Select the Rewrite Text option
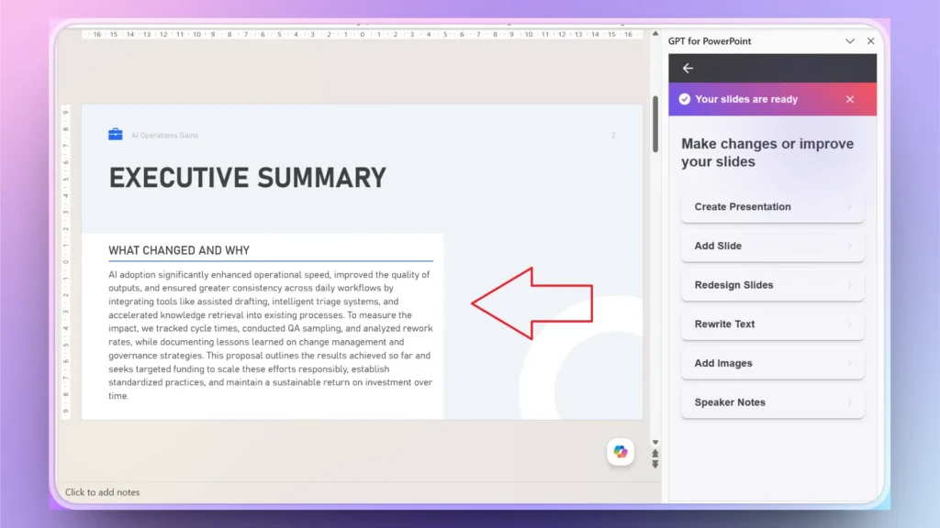Image resolution: width=940 pixels, height=528 pixels. click(772, 324)
